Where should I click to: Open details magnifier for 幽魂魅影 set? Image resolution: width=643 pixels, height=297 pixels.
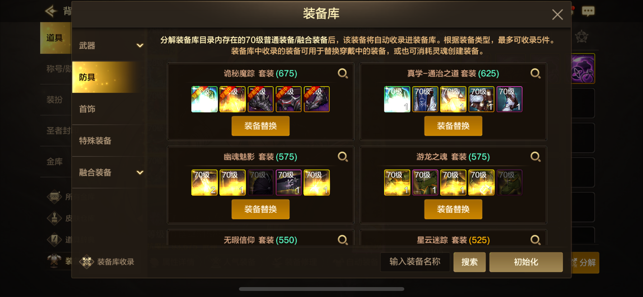click(343, 157)
